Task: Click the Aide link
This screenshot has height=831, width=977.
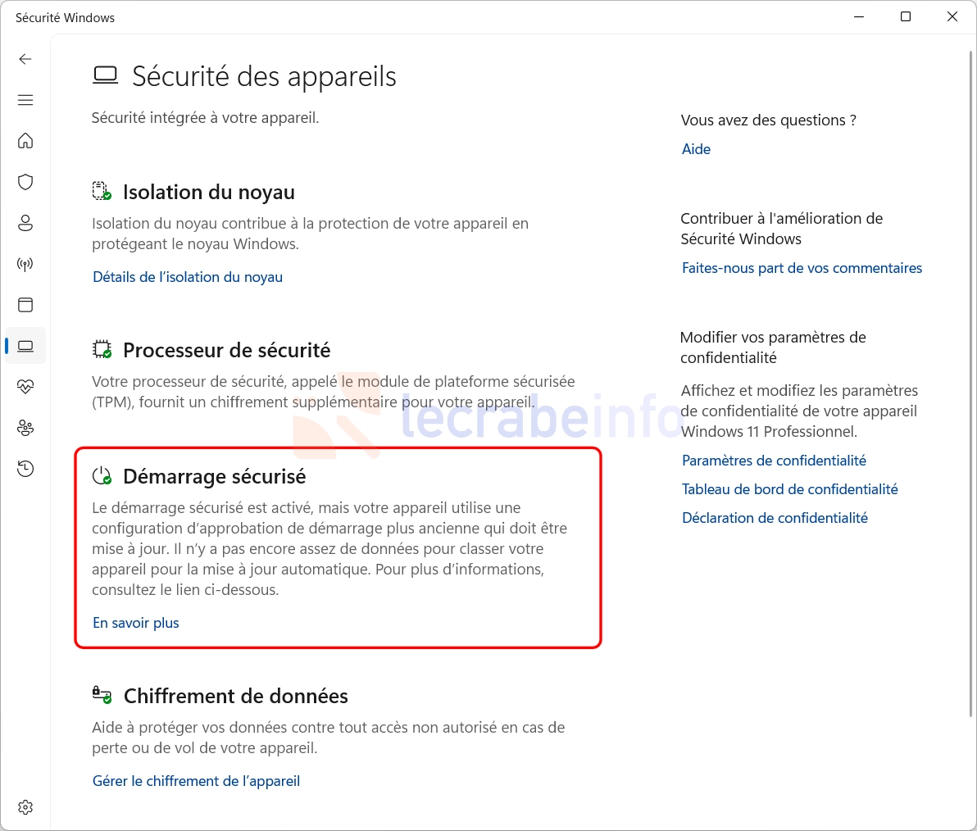Action: point(696,149)
